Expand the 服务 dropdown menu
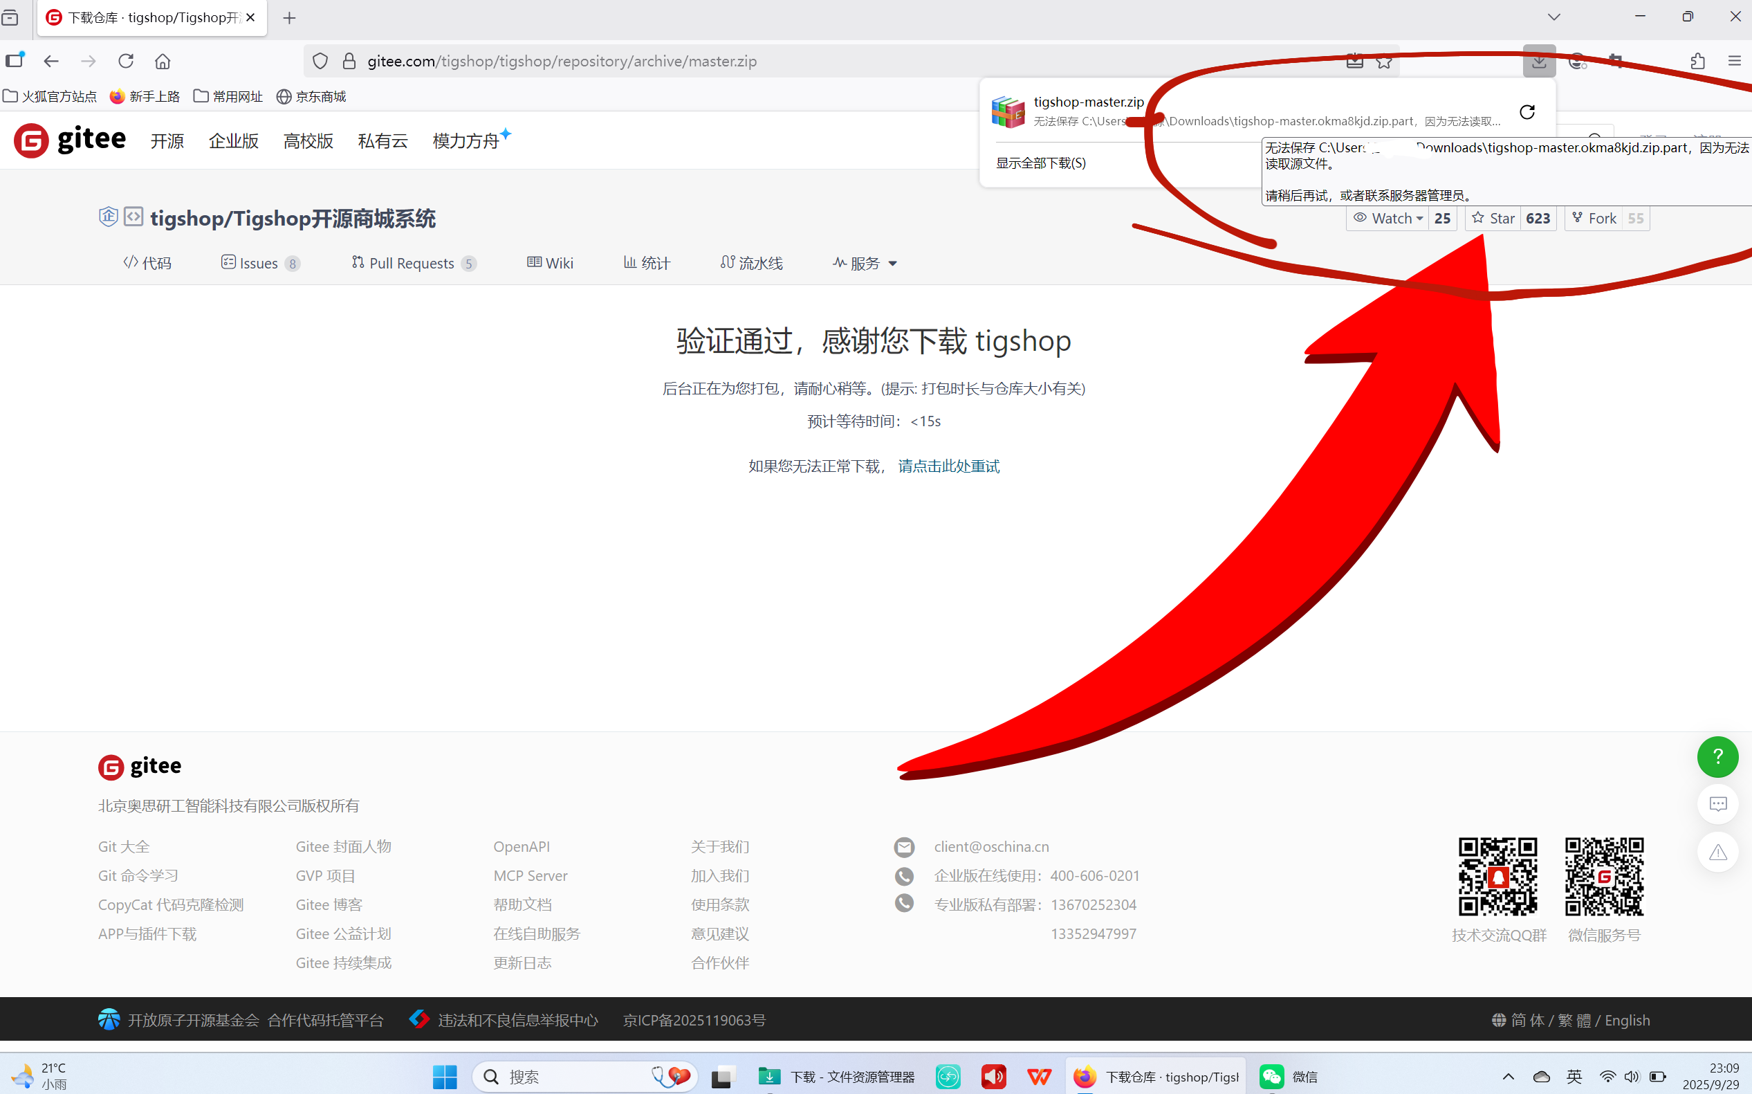1752x1094 pixels. [865, 264]
